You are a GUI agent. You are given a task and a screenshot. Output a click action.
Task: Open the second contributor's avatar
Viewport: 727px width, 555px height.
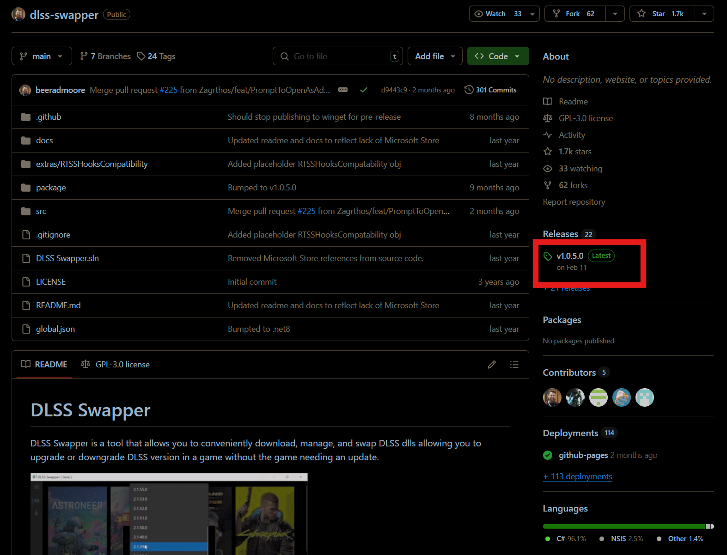tap(575, 397)
